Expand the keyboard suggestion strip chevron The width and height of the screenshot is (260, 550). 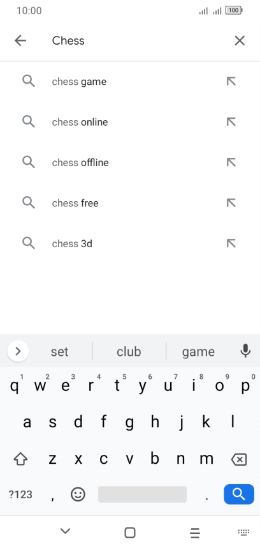point(18,351)
